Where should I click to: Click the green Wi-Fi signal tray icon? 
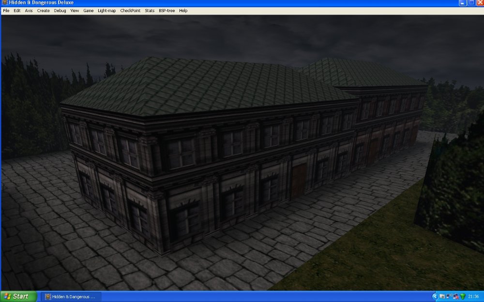pos(463,297)
